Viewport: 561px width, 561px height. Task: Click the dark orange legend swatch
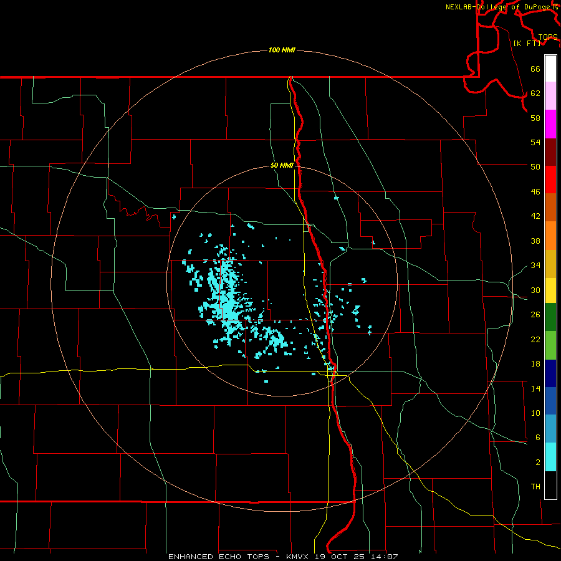click(x=550, y=207)
